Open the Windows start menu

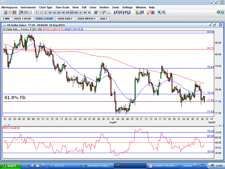point(10,166)
